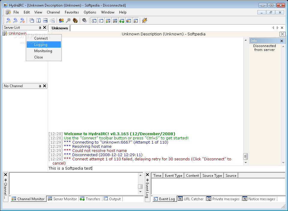Open the Window menu
Viewport: 288px width, 211px height.
pos(108,12)
